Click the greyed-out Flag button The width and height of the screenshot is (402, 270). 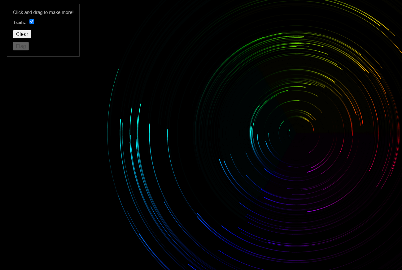pyautogui.click(x=21, y=46)
